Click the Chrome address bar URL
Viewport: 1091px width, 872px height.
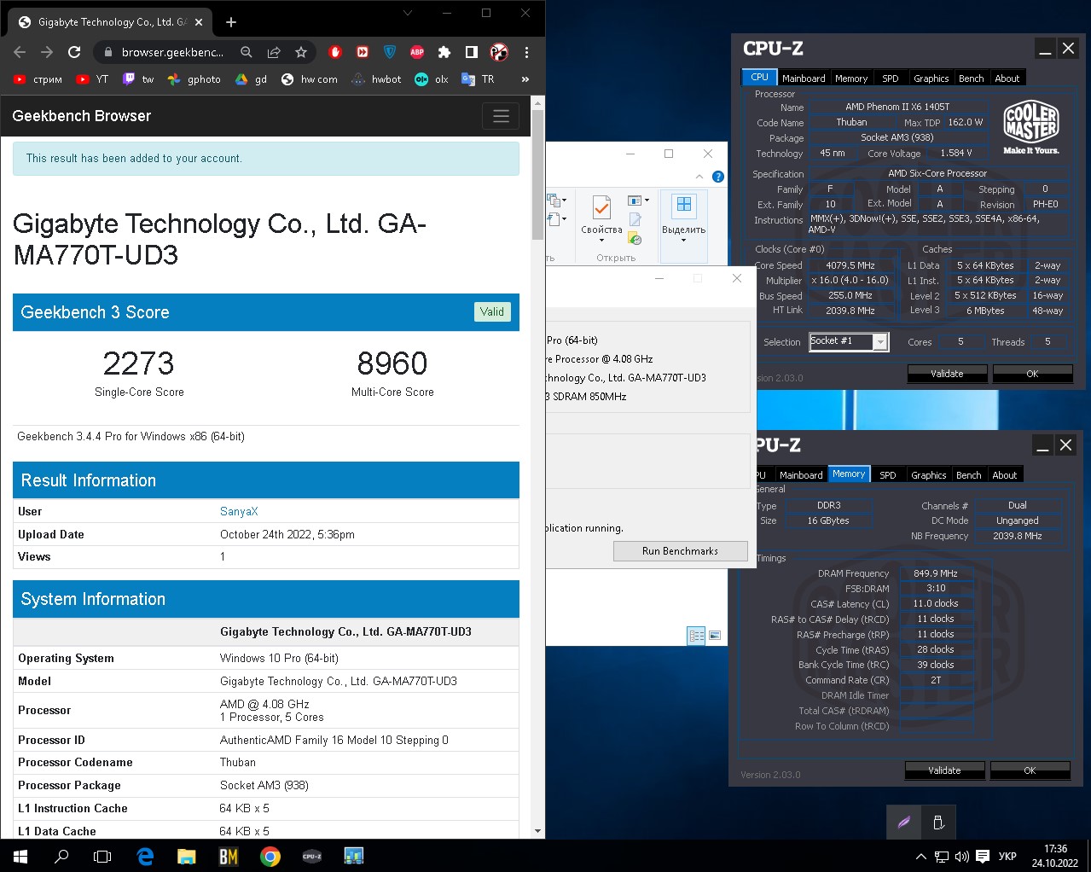coord(172,52)
